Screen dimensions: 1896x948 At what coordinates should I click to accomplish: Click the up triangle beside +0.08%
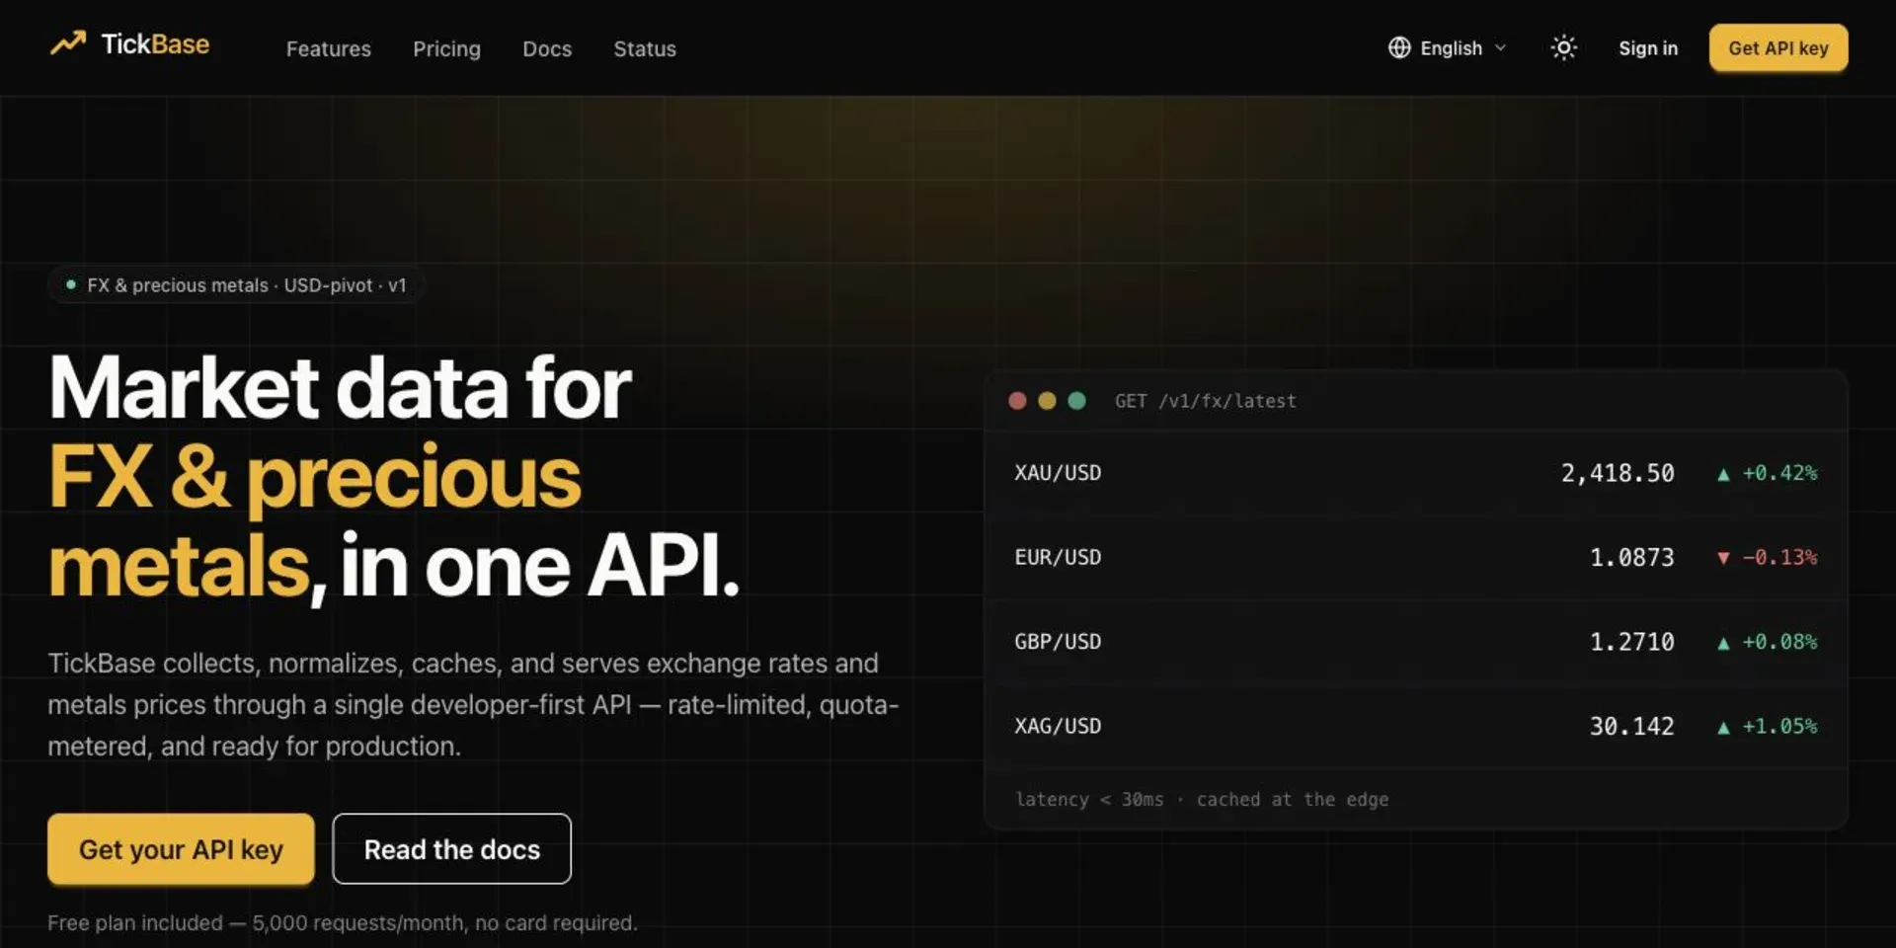[1723, 643]
